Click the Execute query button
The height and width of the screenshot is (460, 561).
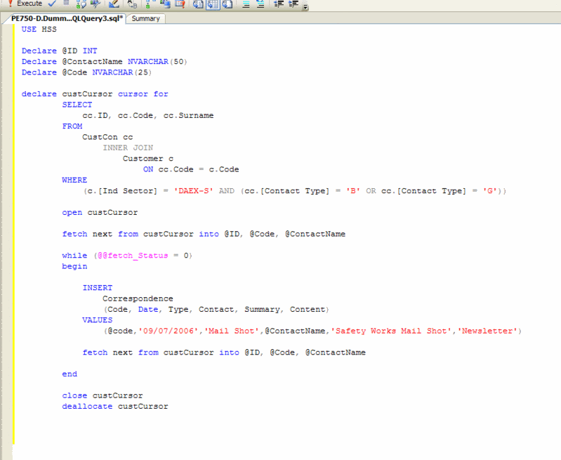point(25,4)
